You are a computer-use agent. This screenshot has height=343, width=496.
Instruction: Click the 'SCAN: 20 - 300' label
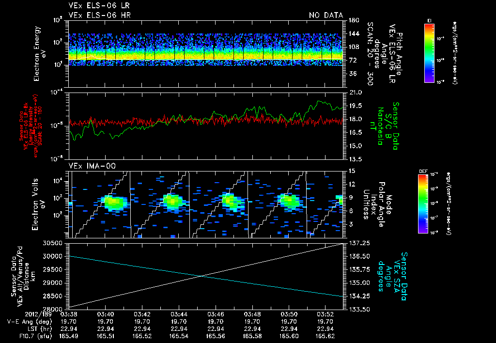pyautogui.click(x=370, y=54)
